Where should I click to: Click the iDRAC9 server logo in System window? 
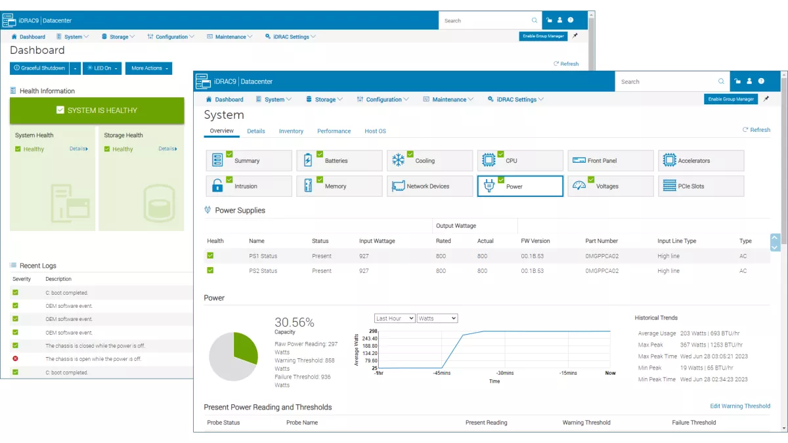pos(203,81)
